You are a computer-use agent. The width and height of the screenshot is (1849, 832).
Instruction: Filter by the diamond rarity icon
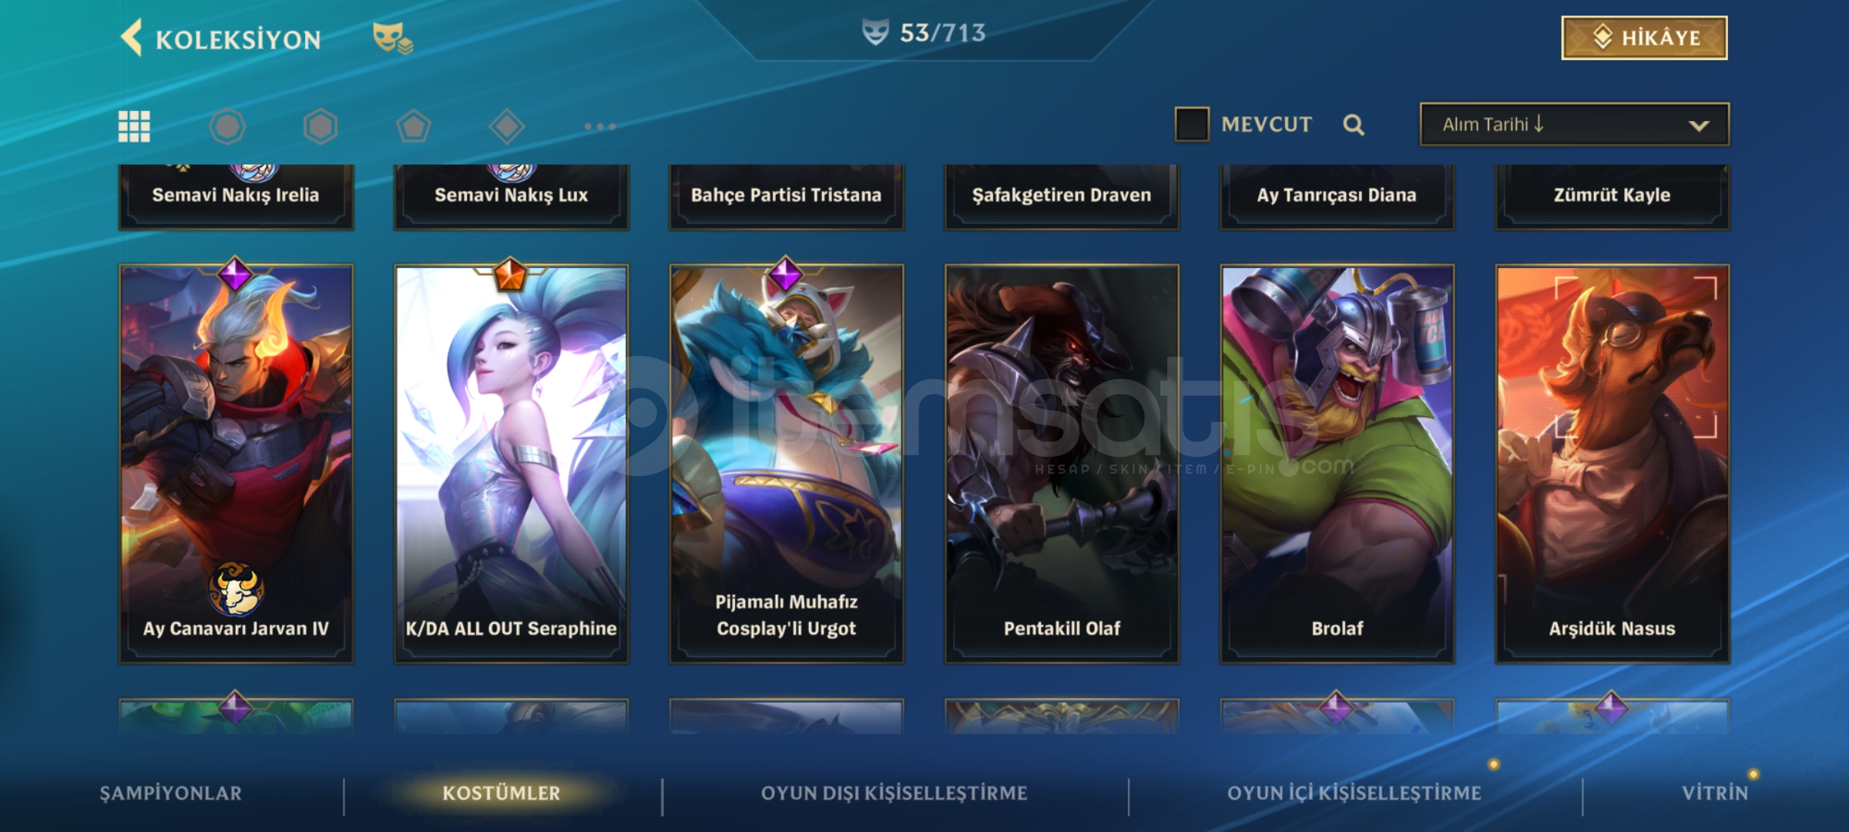click(x=507, y=126)
